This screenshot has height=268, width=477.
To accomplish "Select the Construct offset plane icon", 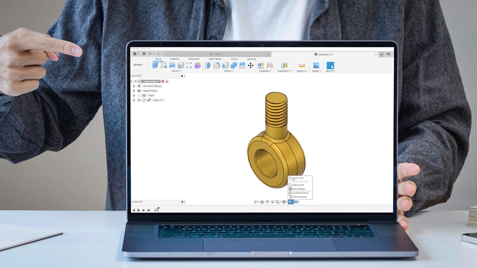I will (284, 66).
